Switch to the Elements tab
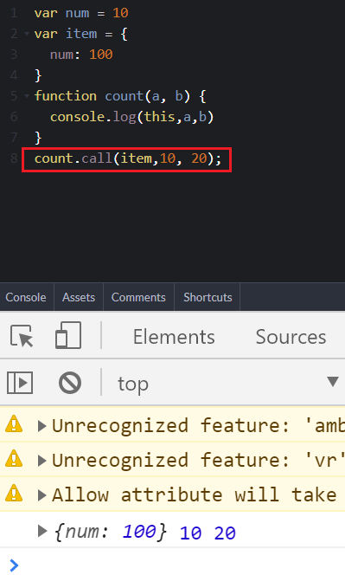 (174, 337)
